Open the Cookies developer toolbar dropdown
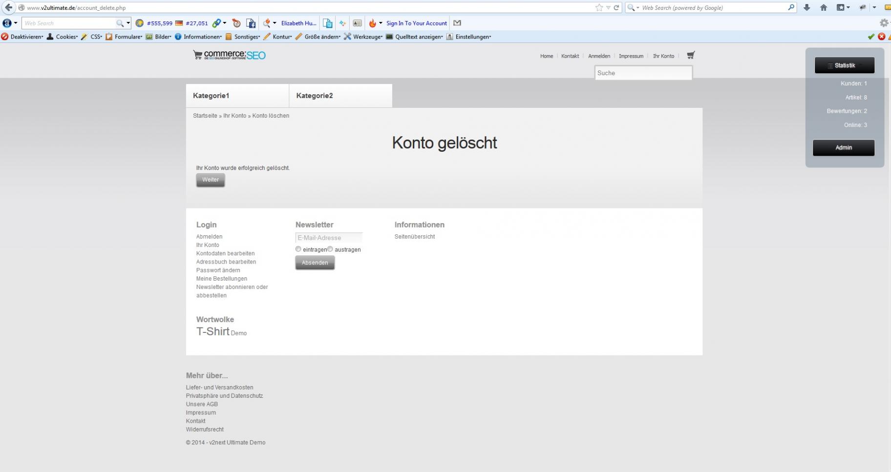The image size is (891, 472). click(63, 37)
